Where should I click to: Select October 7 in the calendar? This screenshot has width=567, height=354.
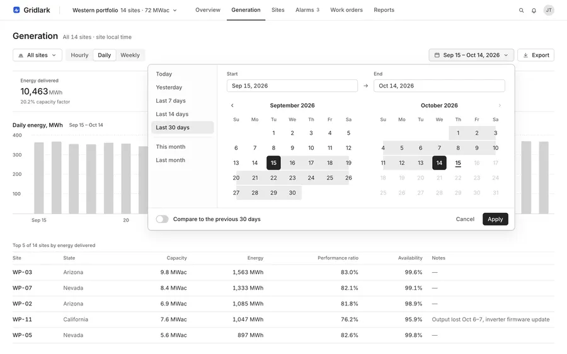(439, 148)
